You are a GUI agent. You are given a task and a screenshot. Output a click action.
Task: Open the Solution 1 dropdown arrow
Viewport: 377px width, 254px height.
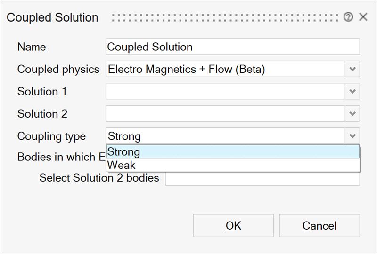point(352,91)
